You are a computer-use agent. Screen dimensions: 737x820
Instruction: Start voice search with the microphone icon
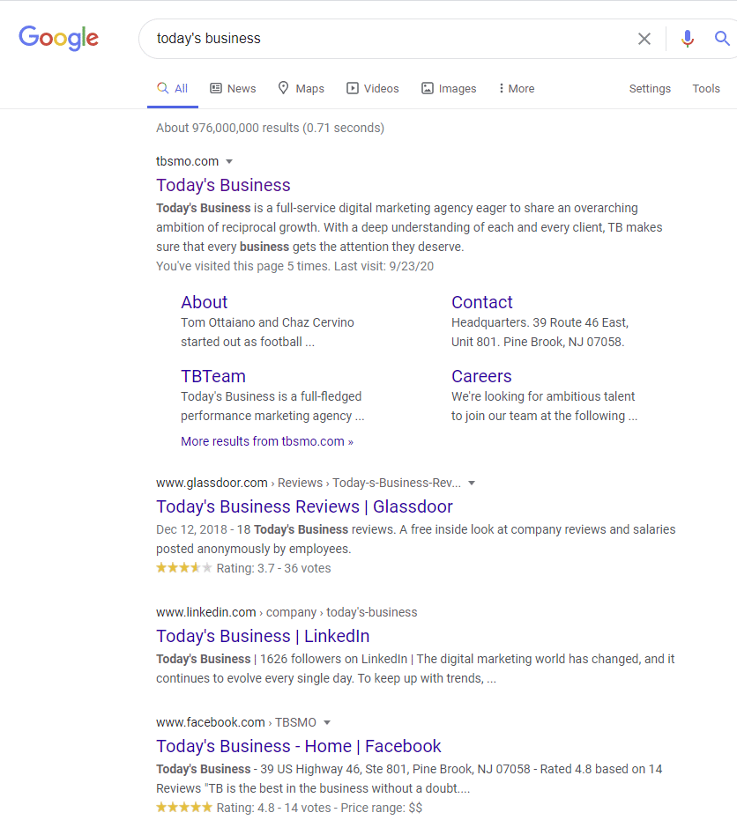point(688,39)
